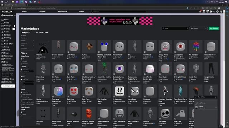Image resolution: width=229 pixels, height=128 pixels.
Task: Open the Glasses item link
Action: pos(39,55)
